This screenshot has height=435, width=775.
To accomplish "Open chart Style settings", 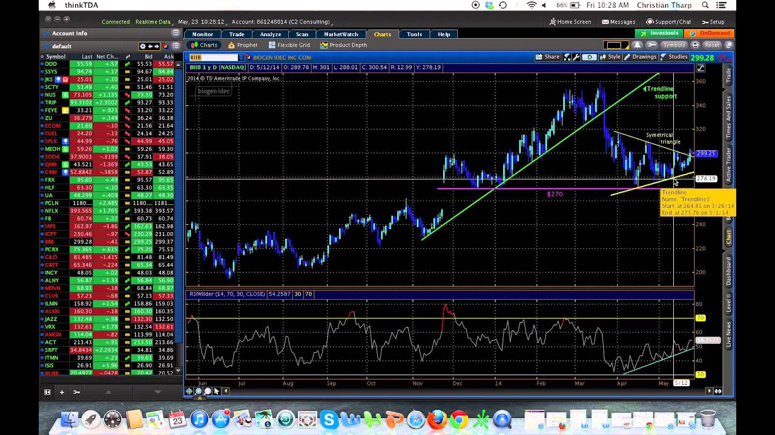I will tap(610, 57).
